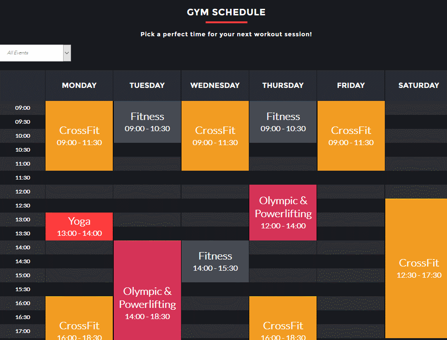The height and width of the screenshot is (340, 447).
Task: Click the GYM SCHEDULE heading
Action: tap(226, 12)
